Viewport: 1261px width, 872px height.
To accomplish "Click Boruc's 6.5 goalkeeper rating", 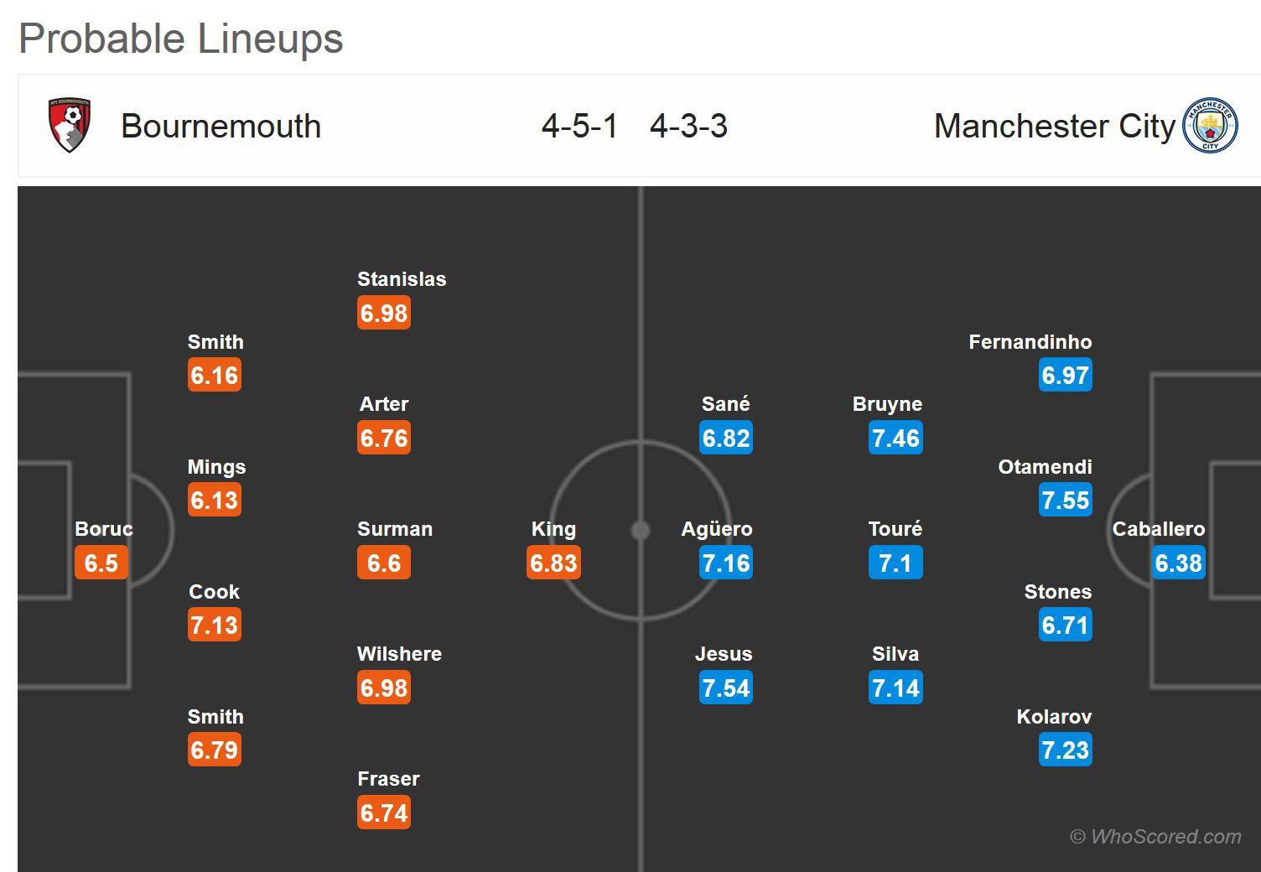I will coord(101,563).
